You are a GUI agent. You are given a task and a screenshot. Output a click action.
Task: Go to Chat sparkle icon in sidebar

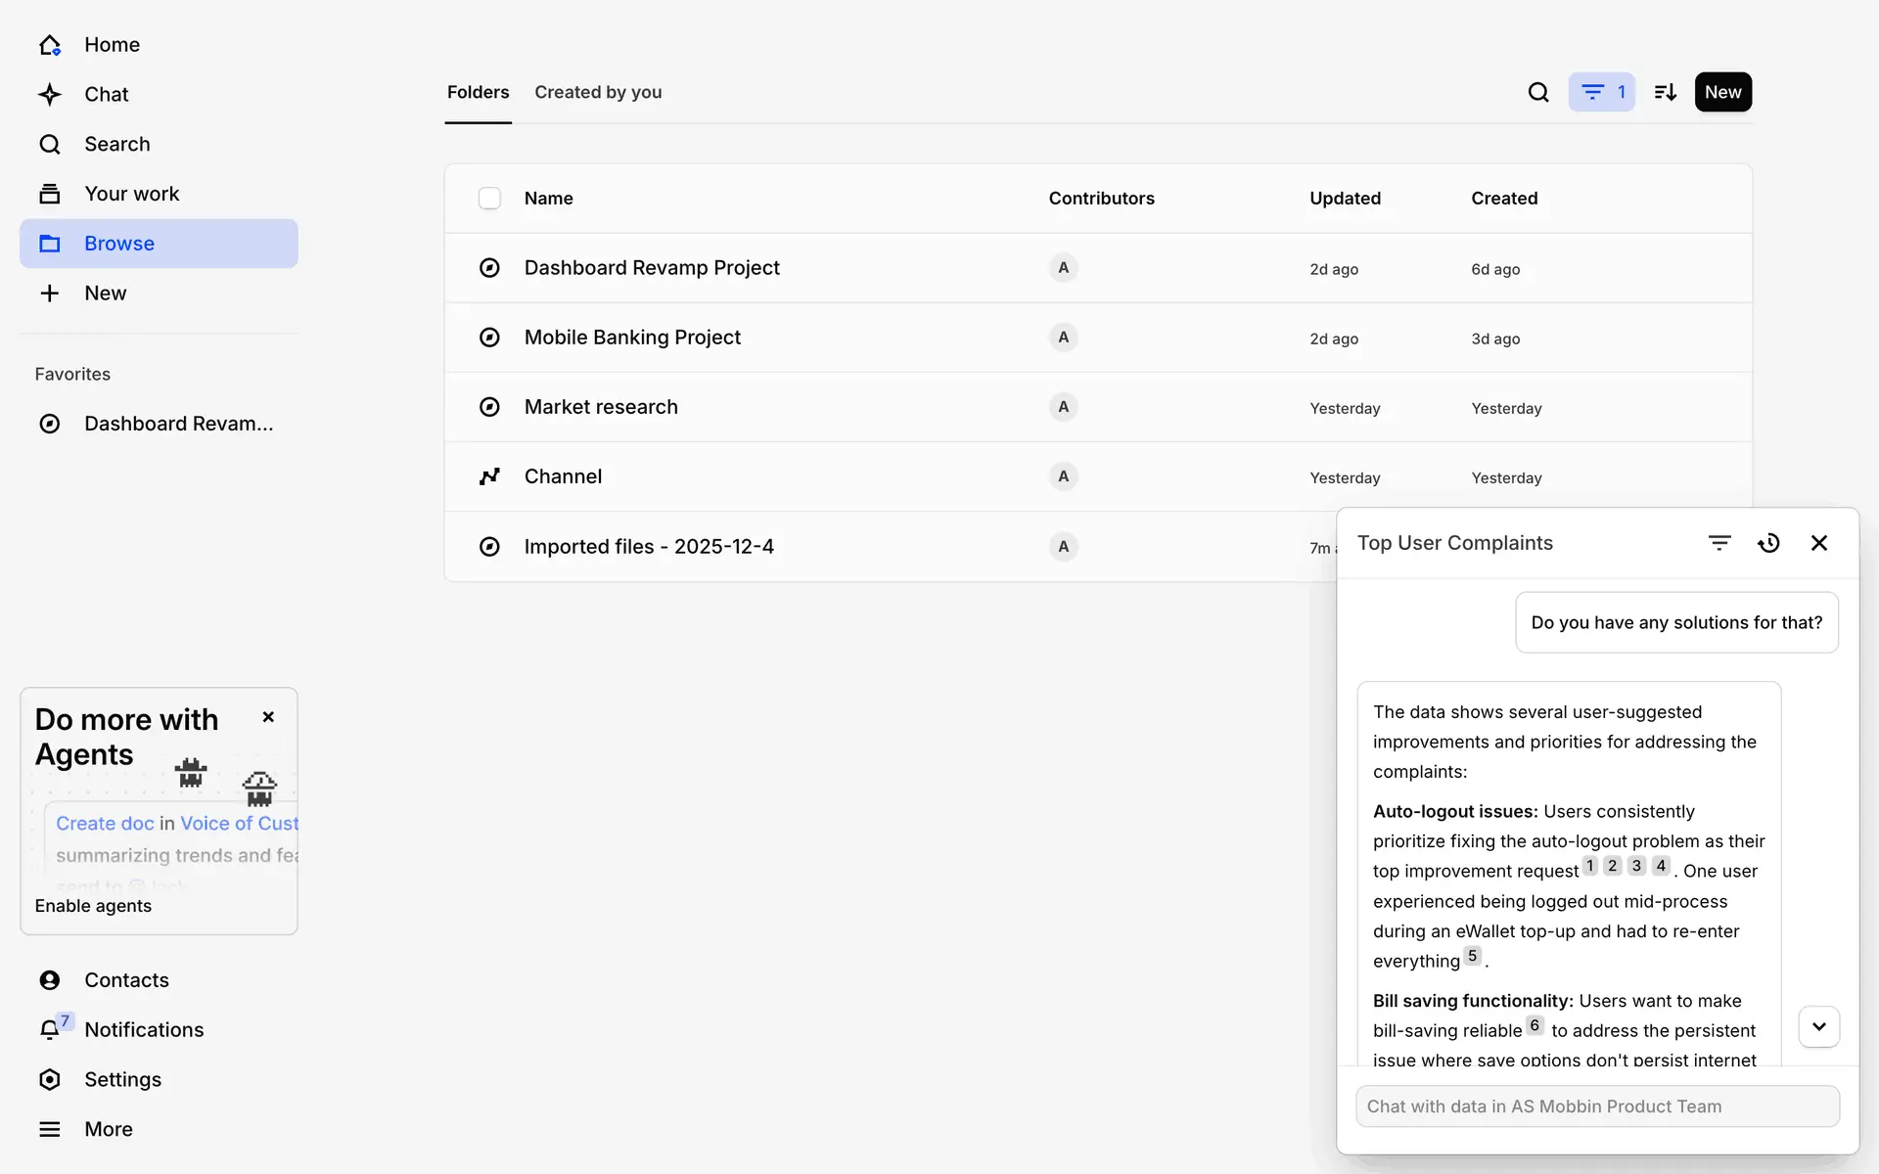50,94
